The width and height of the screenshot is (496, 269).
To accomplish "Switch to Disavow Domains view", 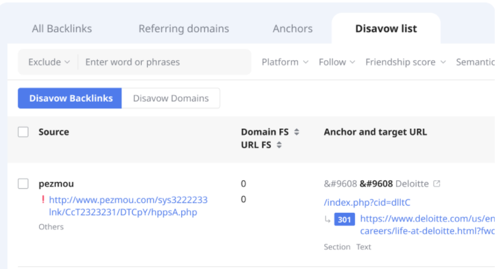I will tap(171, 98).
